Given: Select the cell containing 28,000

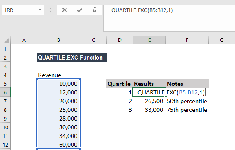Looking at the screenshot, I should (58, 119).
